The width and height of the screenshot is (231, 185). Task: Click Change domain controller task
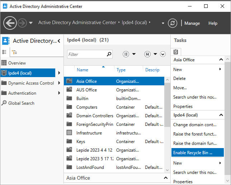tap(195, 125)
